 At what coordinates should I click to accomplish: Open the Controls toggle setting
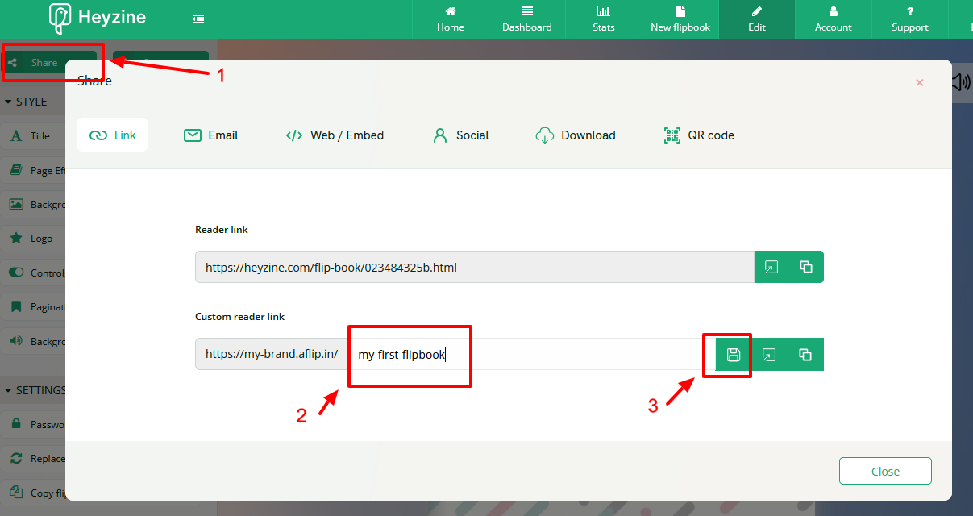[x=32, y=273]
